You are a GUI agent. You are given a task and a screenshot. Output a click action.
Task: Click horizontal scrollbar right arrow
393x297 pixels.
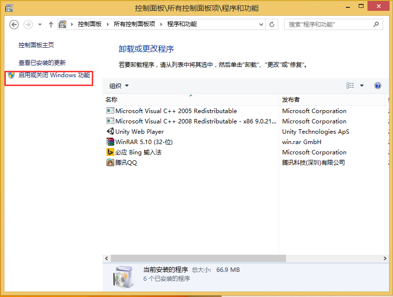[x=385, y=258]
